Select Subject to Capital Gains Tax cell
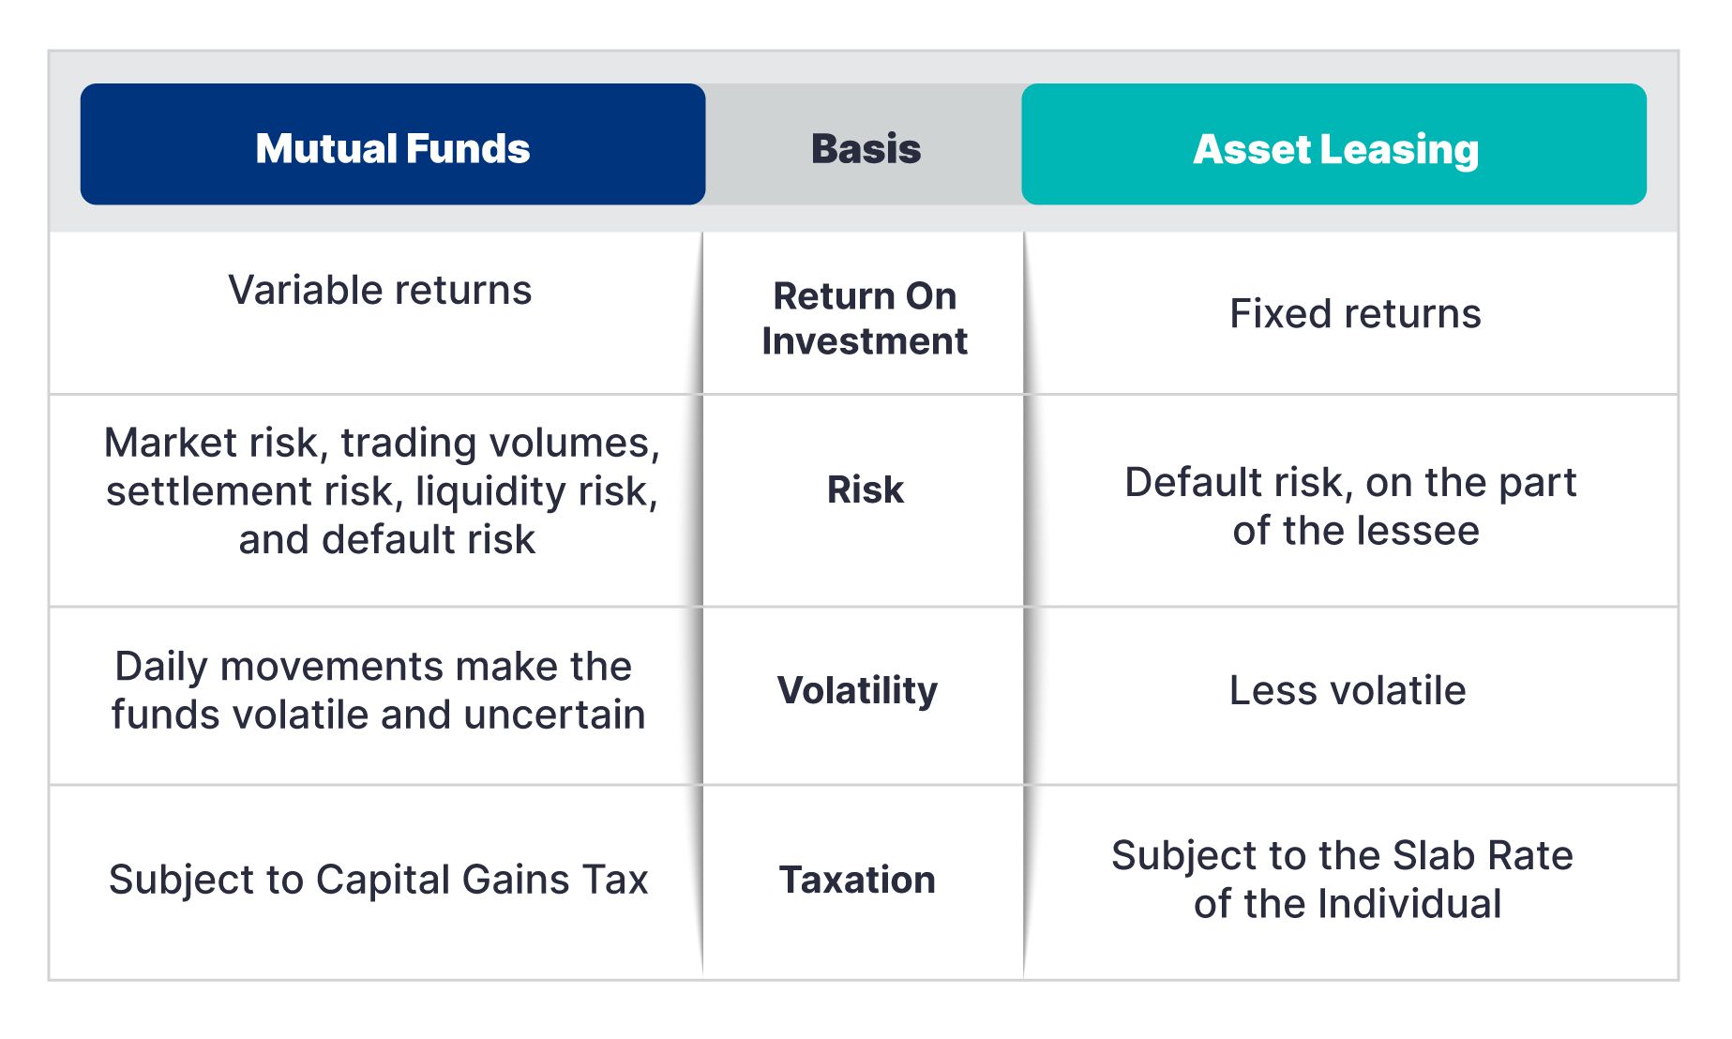The image size is (1732, 1039). [378, 880]
